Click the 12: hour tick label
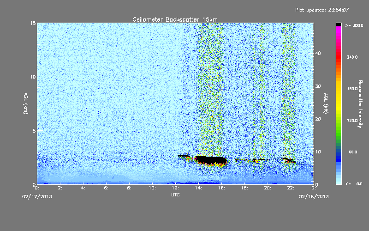 tap(175, 188)
